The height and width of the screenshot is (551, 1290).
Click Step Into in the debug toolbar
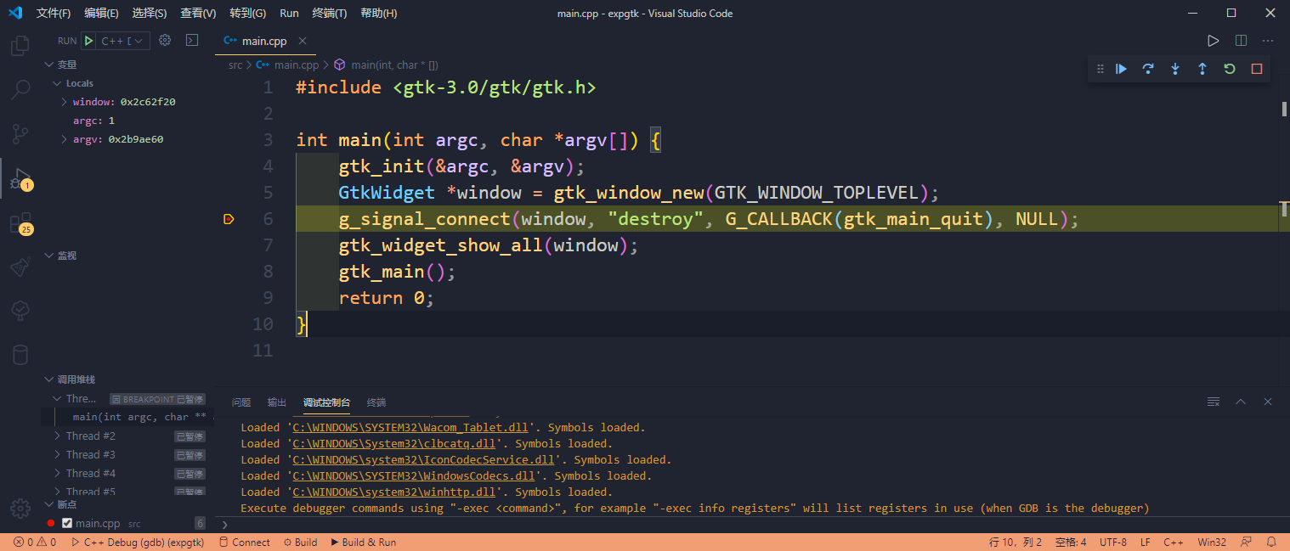tap(1175, 69)
